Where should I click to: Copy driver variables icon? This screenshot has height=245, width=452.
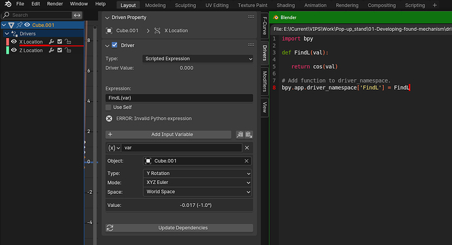tap(240, 134)
